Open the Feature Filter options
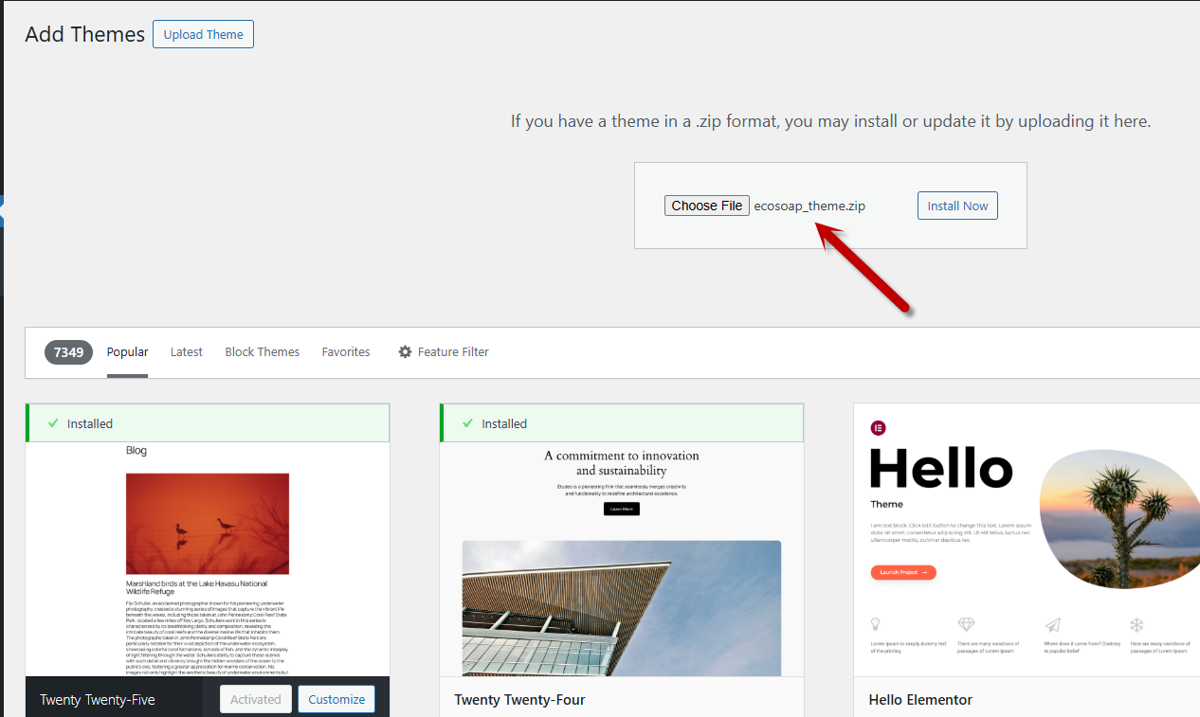This screenshot has width=1200, height=717. (x=443, y=351)
